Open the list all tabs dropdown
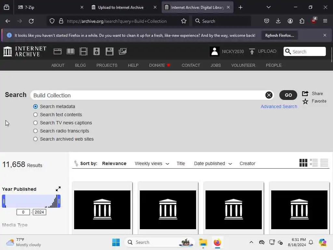Screen dimensions: 333x250 click(x=268, y=7)
